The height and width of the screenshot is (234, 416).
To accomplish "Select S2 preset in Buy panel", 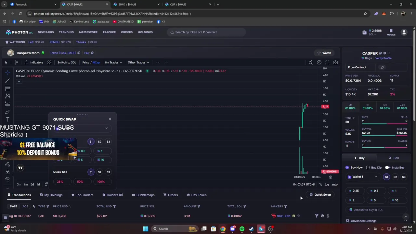I will pyautogui.click(x=395, y=177).
